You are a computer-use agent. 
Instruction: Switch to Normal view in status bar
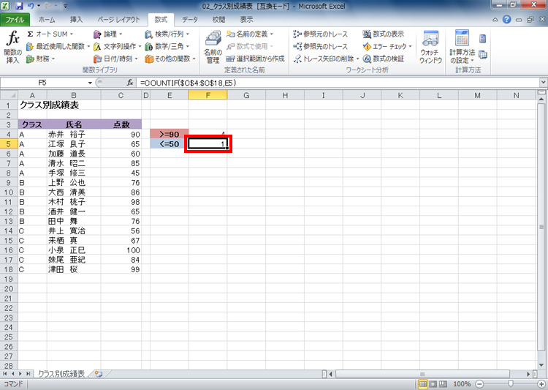[x=423, y=384]
